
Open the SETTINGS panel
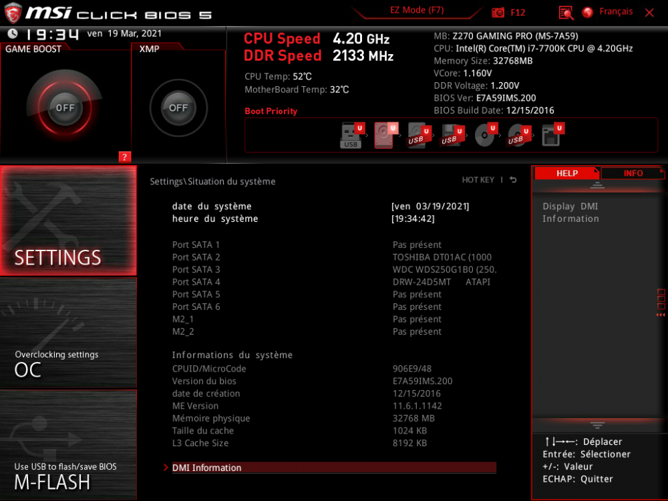click(x=68, y=220)
